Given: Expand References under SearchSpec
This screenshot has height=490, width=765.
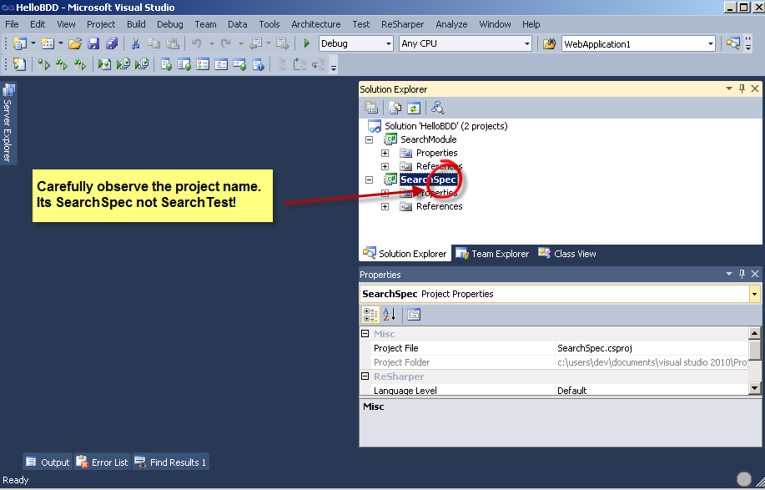Looking at the screenshot, I should click(x=385, y=206).
